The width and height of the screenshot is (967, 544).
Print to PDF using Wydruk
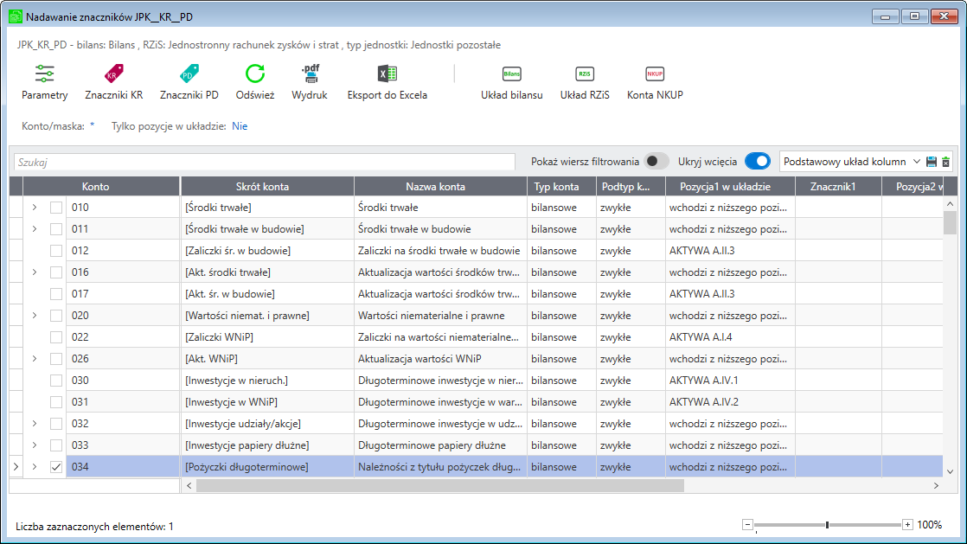(x=310, y=75)
